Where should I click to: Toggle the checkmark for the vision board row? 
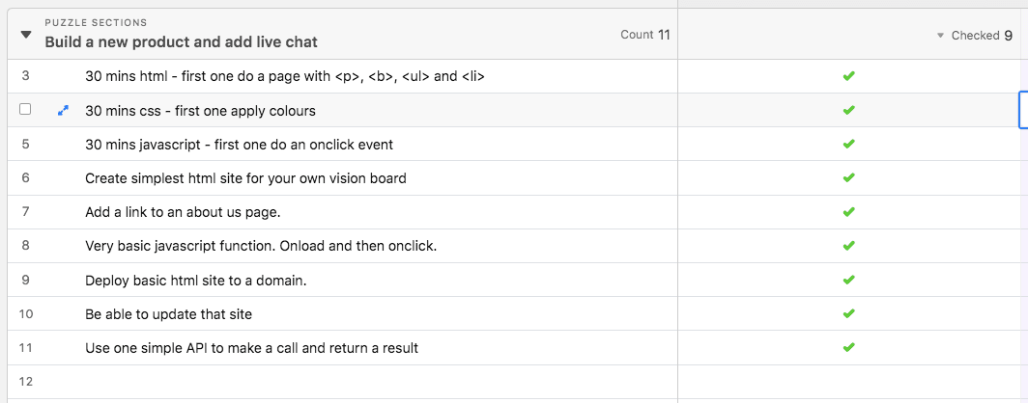[x=848, y=178]
